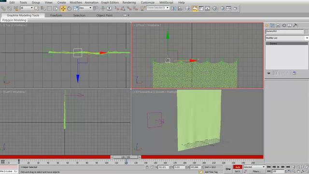Expand the Polygon Modeling panel
The height and width of the screenshot is (174, 309).
pos(14,20)
